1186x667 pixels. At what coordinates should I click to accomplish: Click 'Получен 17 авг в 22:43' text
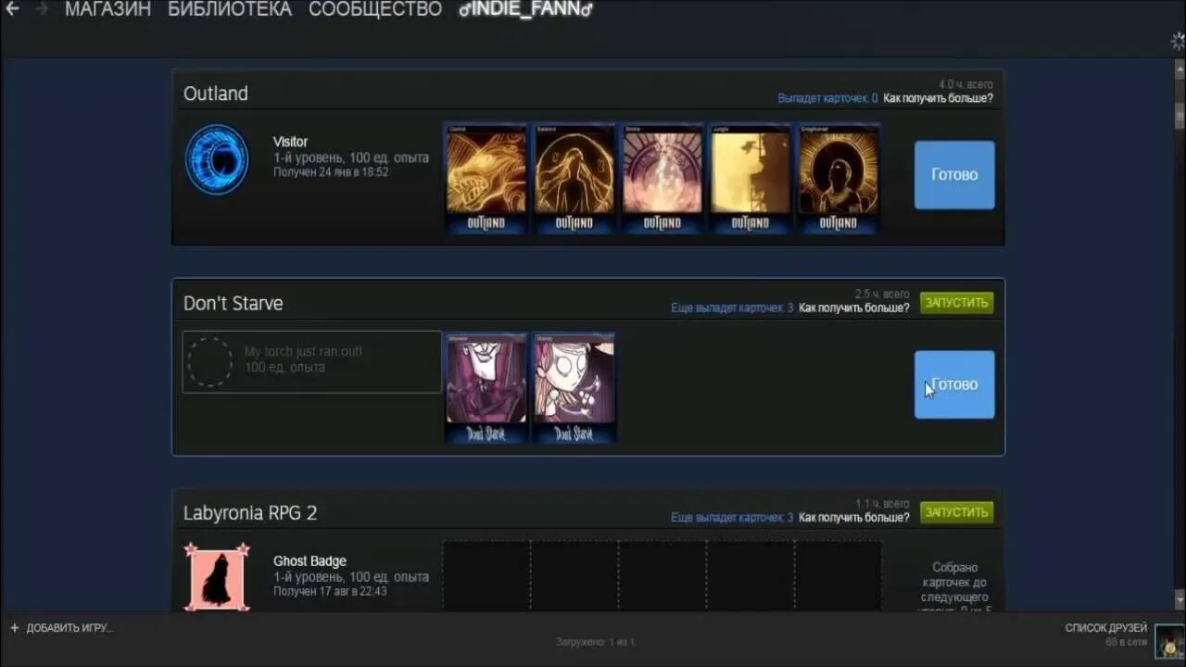coord(330,591)
